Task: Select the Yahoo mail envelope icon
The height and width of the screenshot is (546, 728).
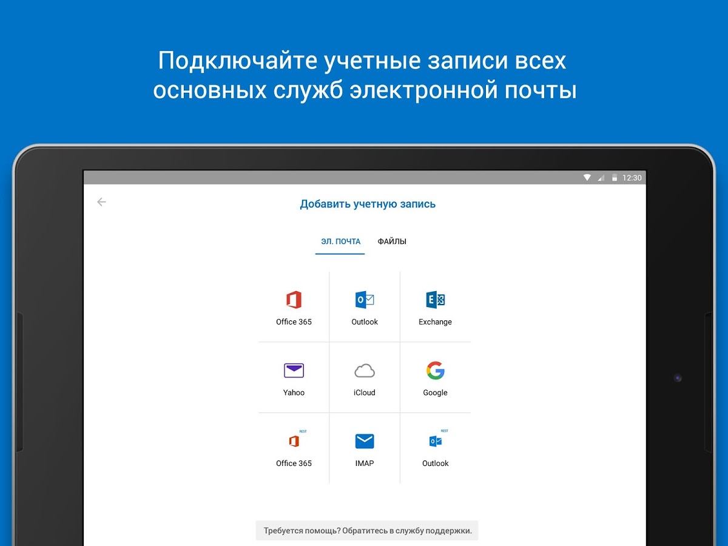Action: (294, 371)
